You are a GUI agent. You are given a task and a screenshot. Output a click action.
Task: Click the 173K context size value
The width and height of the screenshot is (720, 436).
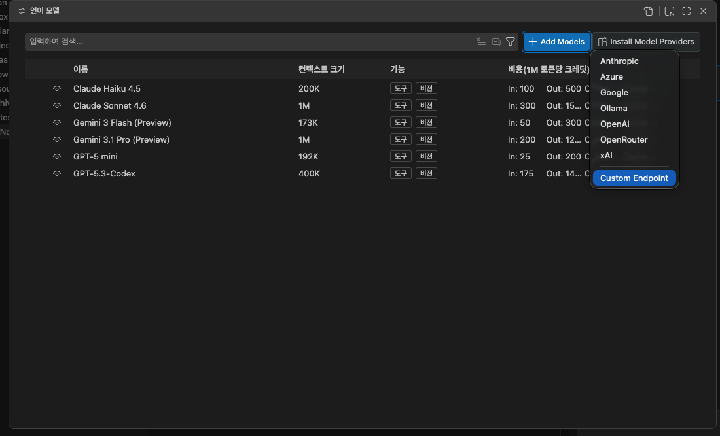tap(308, 122)
